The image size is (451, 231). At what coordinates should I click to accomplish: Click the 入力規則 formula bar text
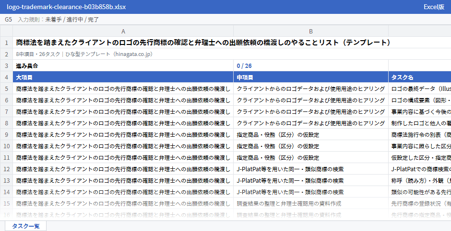click(59, 20)
